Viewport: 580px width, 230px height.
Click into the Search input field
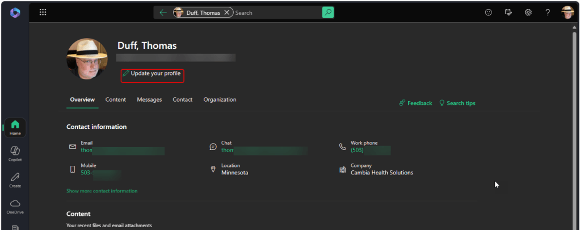(x=277, y=12)
